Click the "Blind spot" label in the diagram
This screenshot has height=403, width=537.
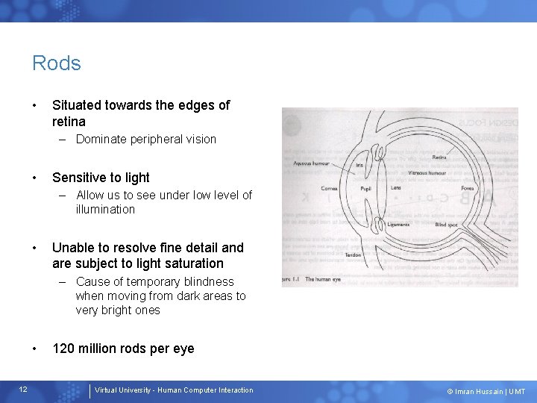tap(446, 225)
